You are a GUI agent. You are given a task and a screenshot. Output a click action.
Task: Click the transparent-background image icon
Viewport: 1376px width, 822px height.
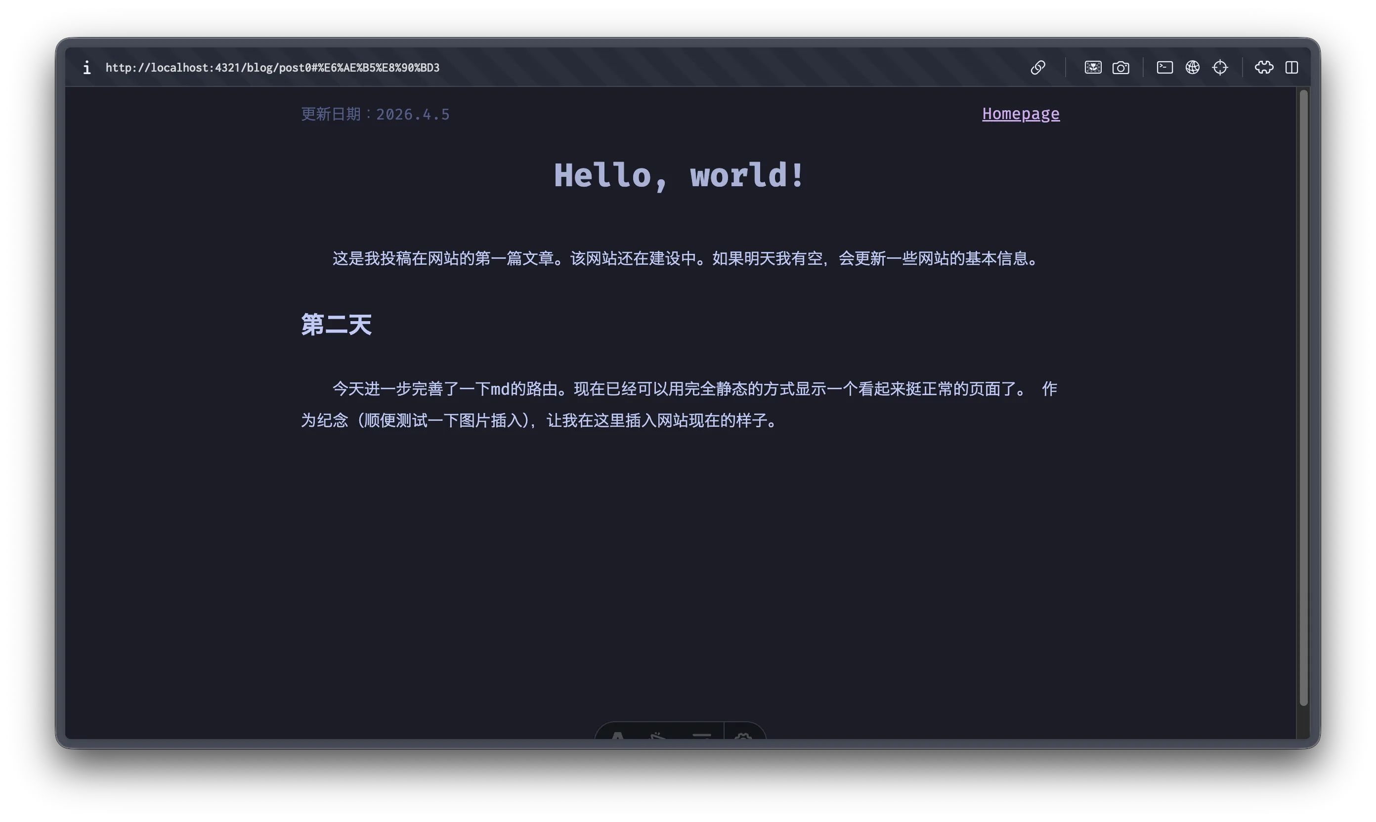(1092, 68)
